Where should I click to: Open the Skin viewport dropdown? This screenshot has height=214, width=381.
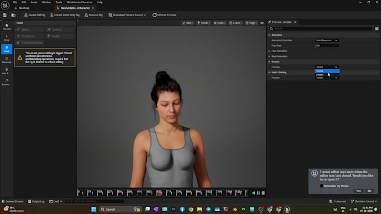tap(188, 23)
